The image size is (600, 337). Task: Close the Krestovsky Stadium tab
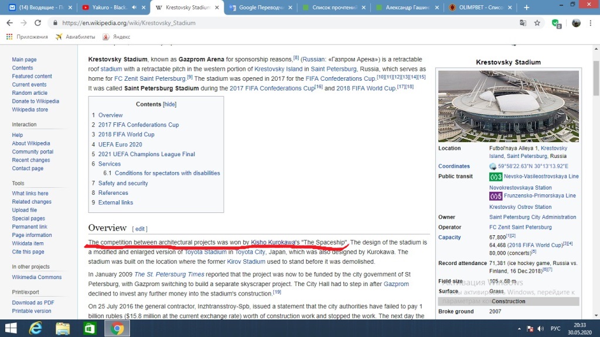click(217, 7)
